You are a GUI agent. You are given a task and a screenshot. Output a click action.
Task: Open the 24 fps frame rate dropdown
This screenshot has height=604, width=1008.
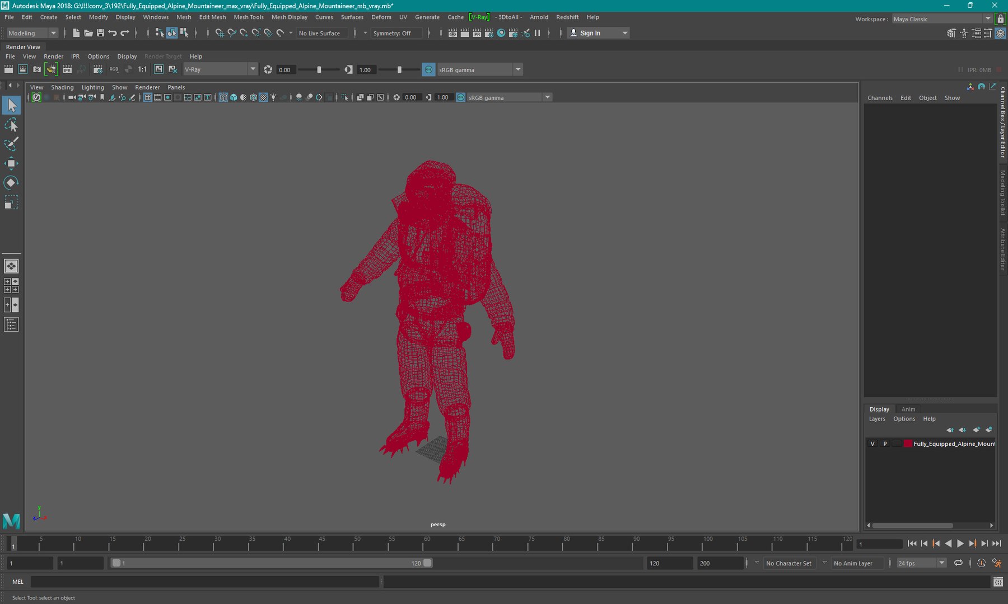click(x=942, y=563)
